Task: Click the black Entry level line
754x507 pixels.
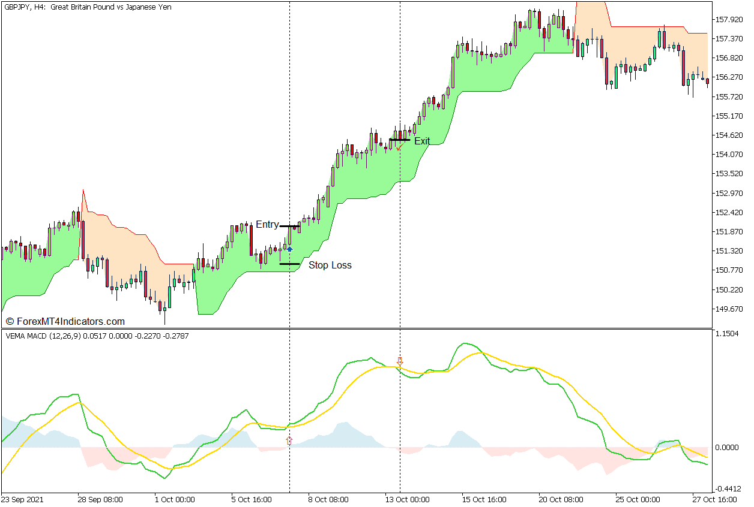Action: 289,227
